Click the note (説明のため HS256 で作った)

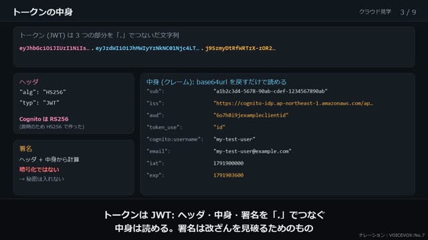tap(51, 127)
